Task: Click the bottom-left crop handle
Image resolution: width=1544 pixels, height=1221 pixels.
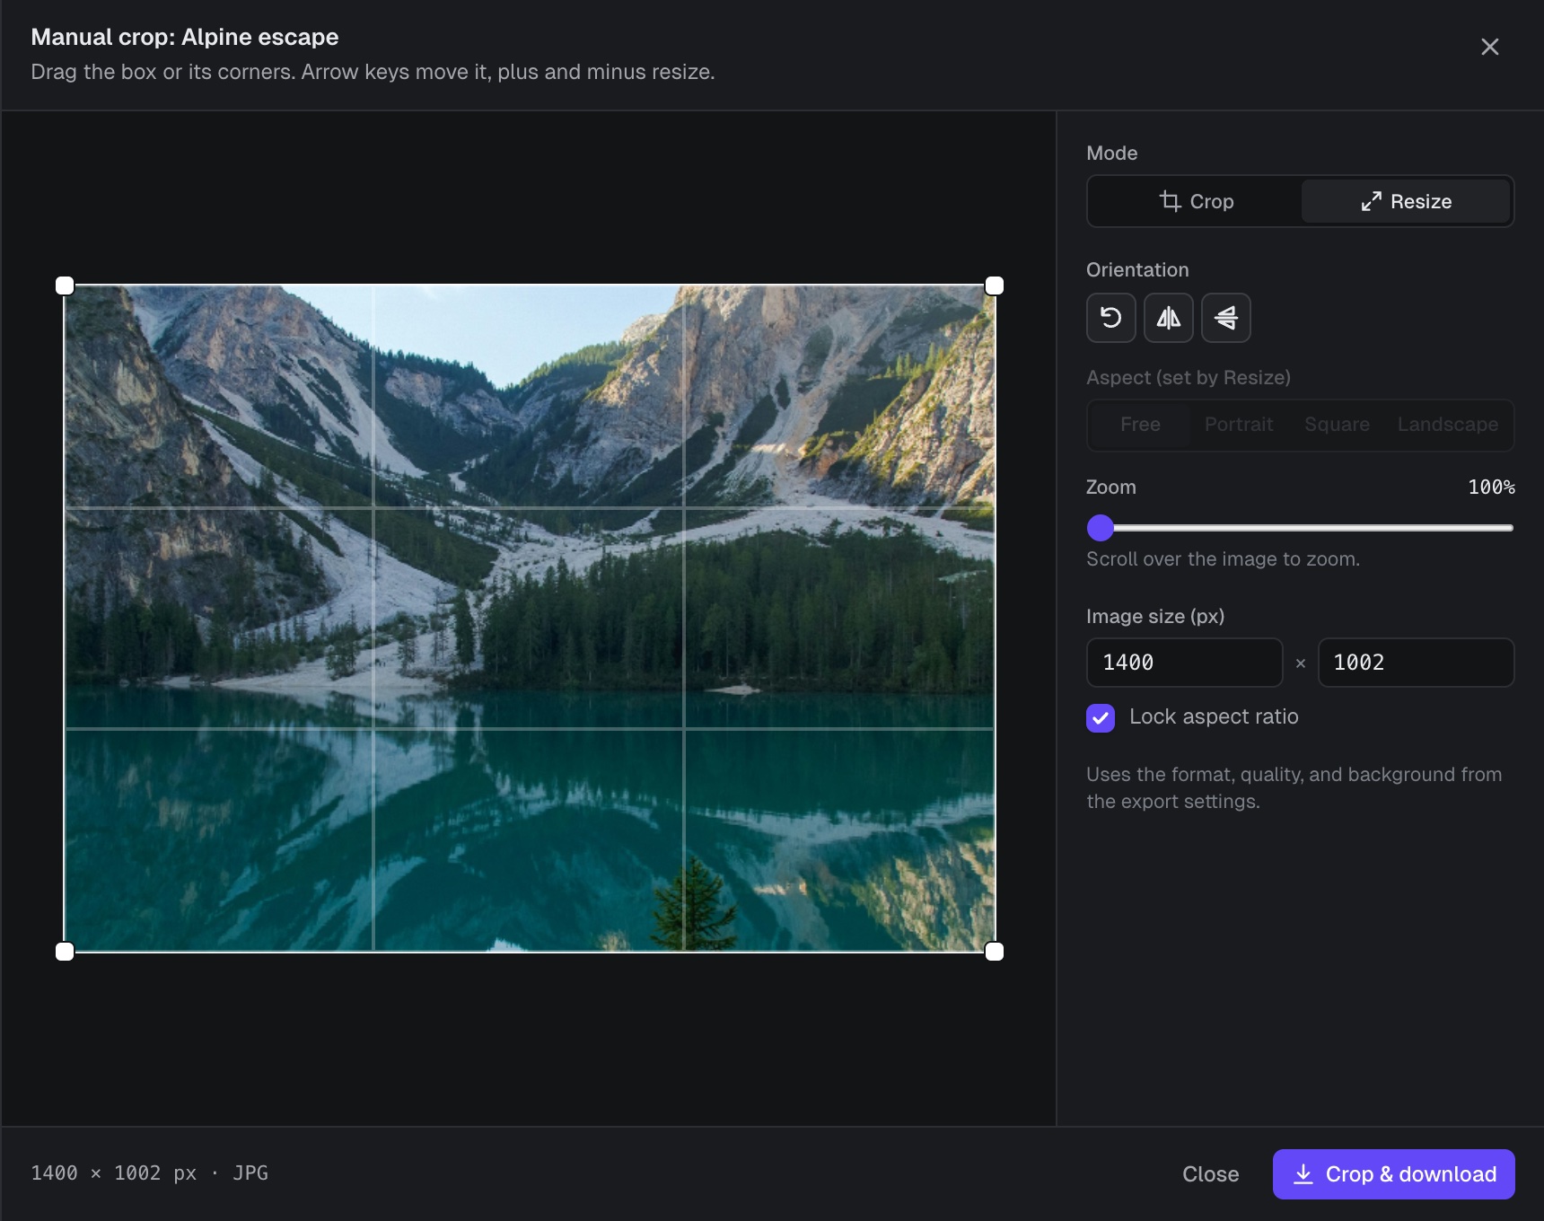Action: [x=65, y=952]
